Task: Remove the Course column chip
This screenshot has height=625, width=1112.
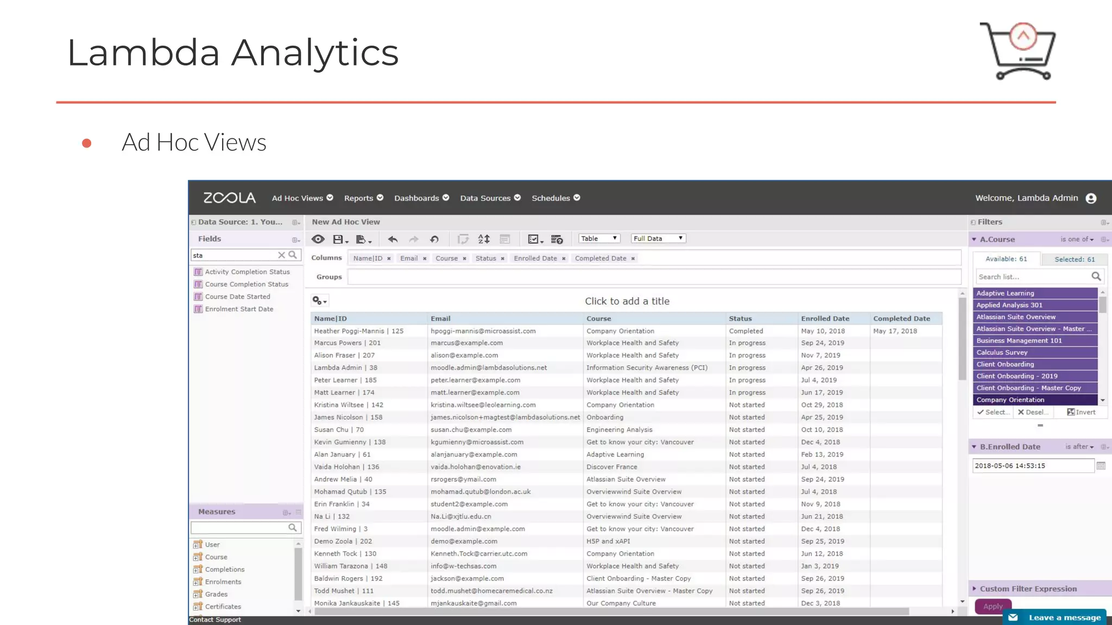Action: pyautogui.click(x=465, y=259)
